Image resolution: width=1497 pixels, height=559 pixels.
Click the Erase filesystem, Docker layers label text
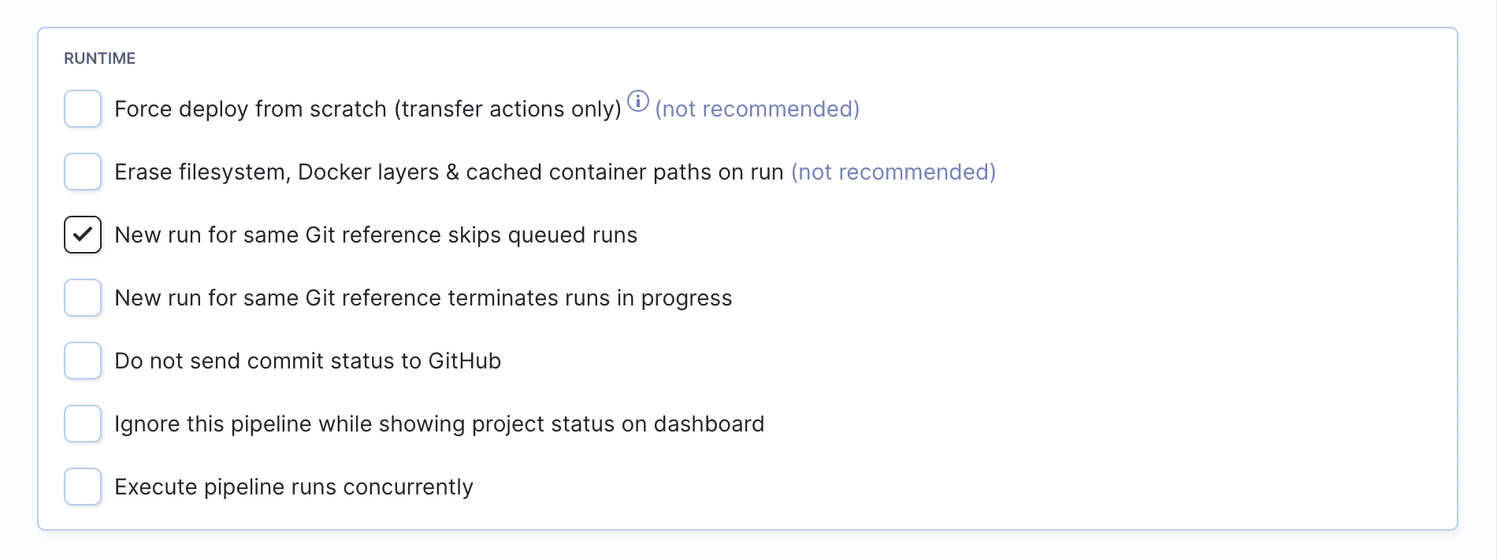pos(448,172)
